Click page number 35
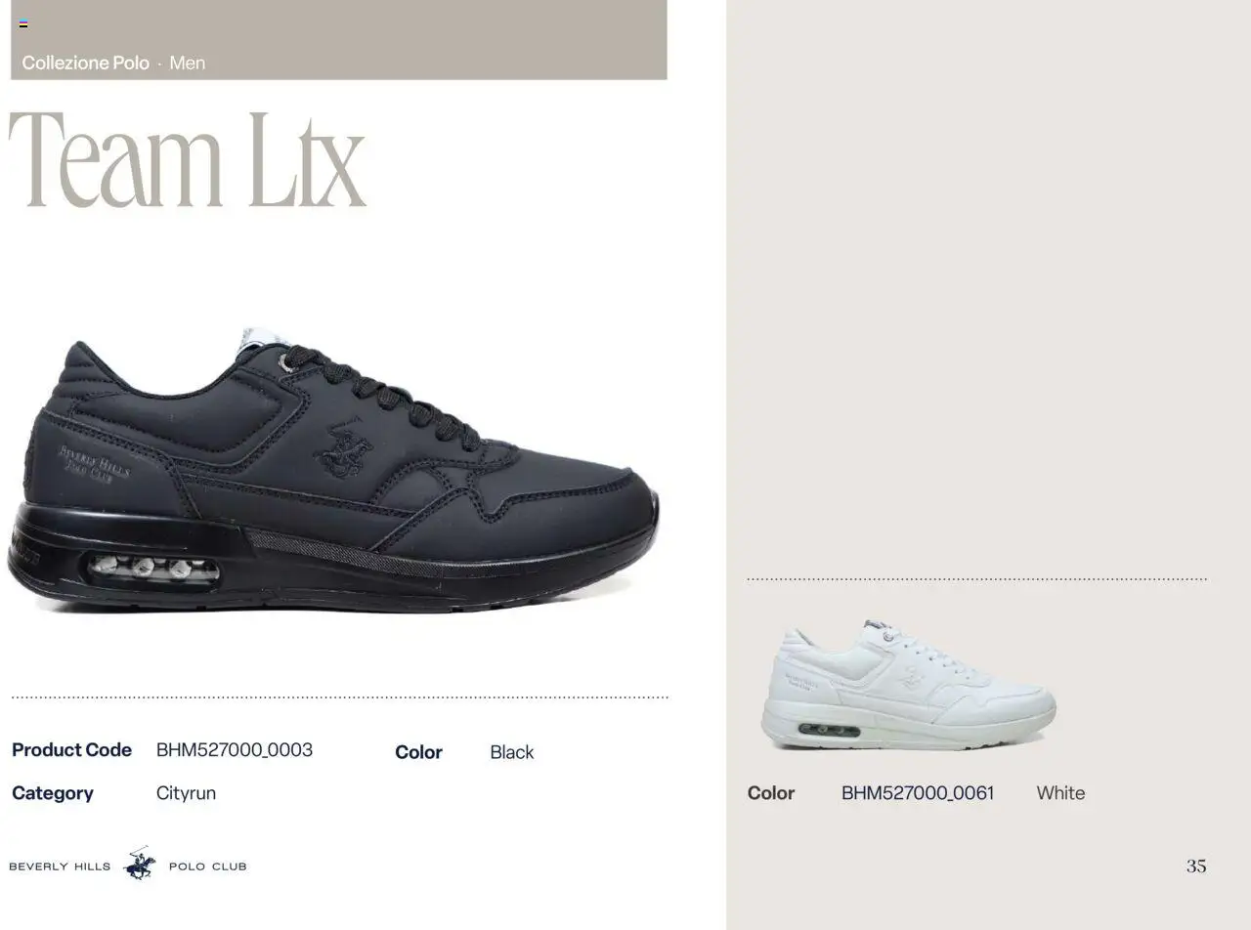1251x930 pixels. point(1196,866)
